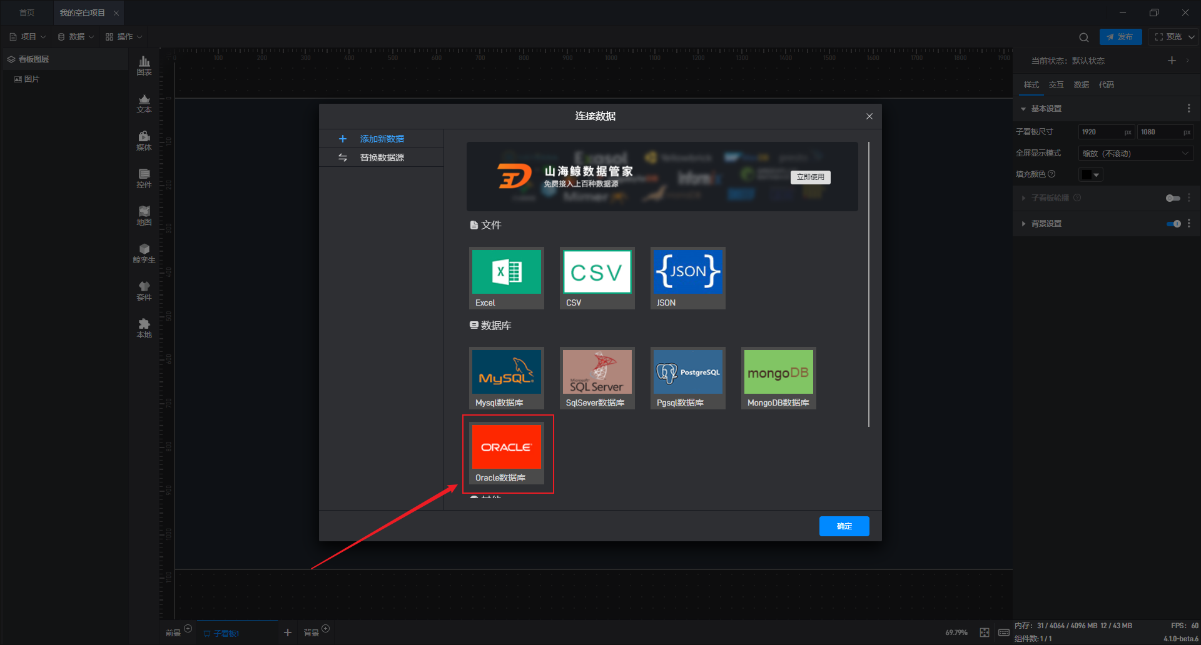The image size is (1201, 645).
Task: Click the 前景 add circle icon
Action: click(x=188, y=629)
